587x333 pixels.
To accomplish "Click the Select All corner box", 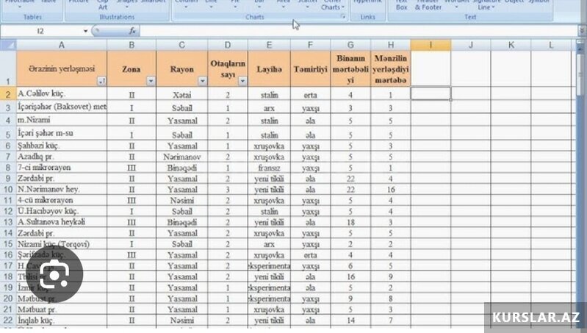I will (7, 45).
